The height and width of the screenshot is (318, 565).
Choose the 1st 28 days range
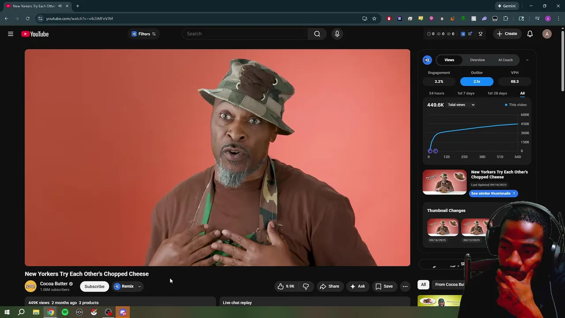(497, 93)
